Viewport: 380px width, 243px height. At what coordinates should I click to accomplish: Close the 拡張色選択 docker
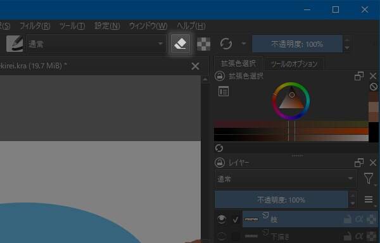pos(373,76)
